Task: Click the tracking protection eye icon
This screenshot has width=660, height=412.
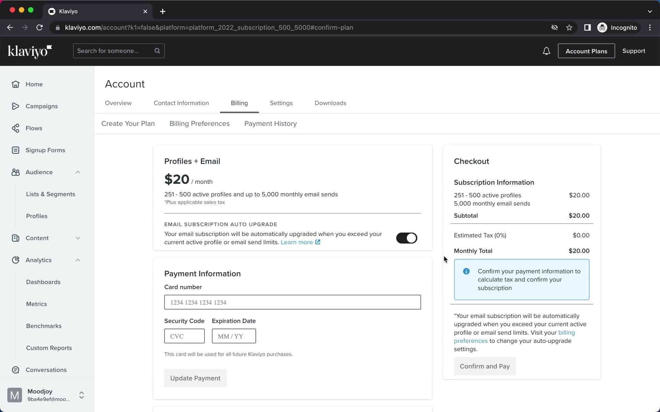Action: tap(554, 27)
